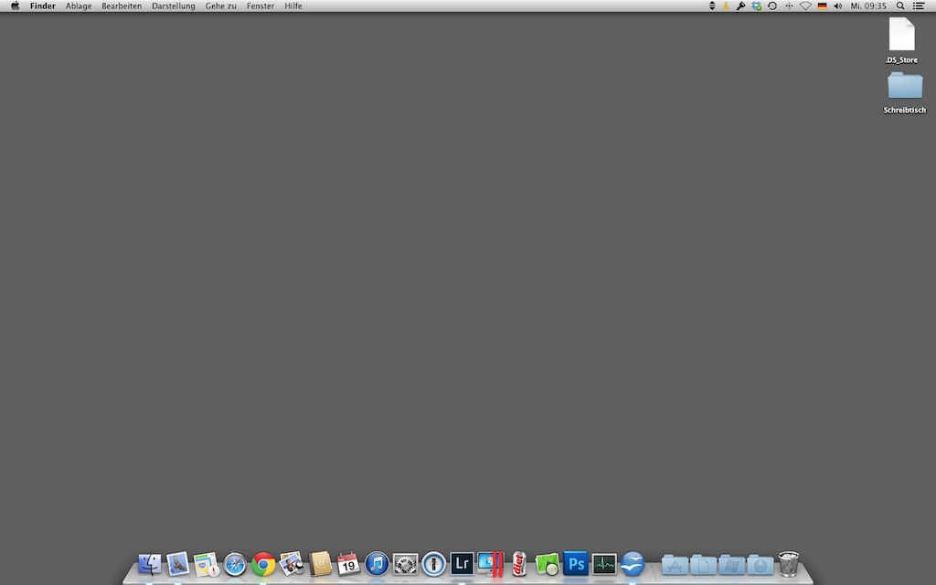This screenshot has height=585, width=936.
Task: Open System Preferences gear icon in Dock
Action: (405, 564)
